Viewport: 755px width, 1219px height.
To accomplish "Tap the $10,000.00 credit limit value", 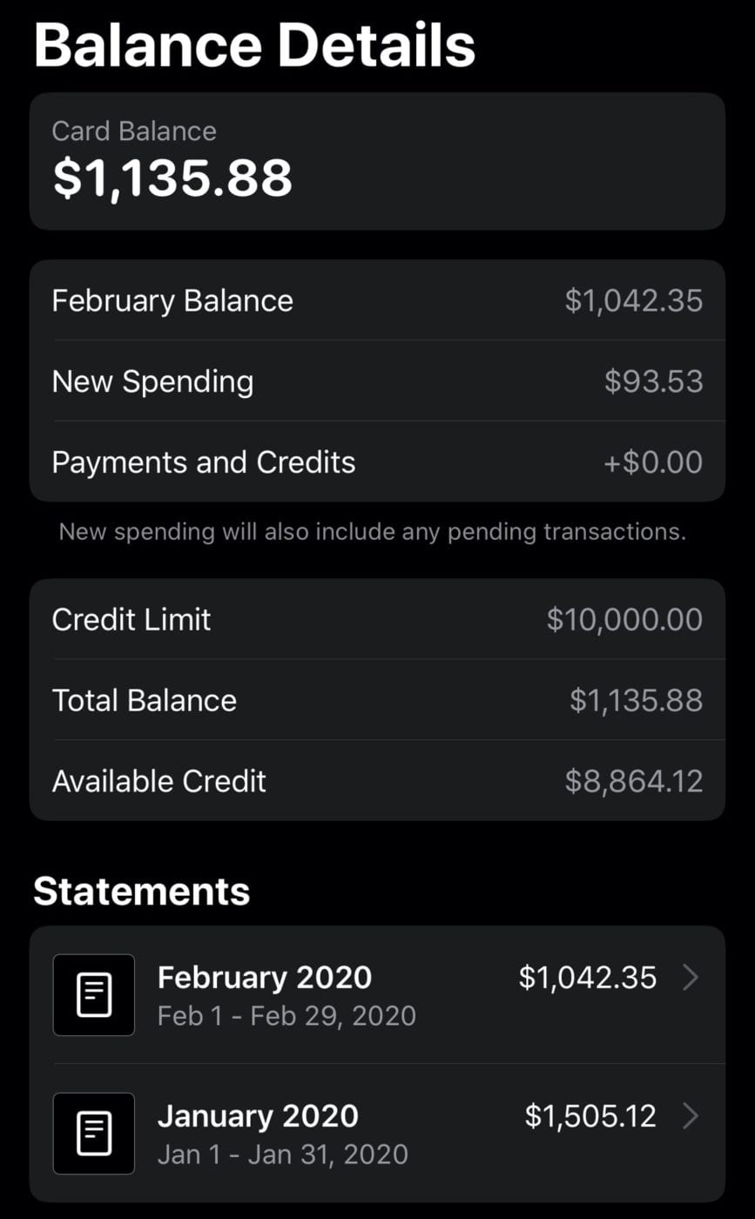I will tap(624, 619).
